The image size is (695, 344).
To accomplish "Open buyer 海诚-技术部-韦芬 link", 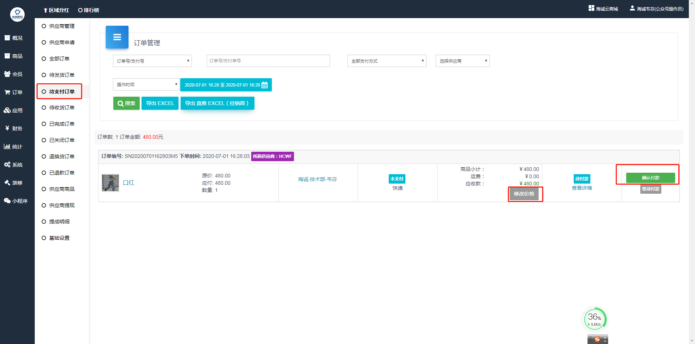I will pos(317,180).
